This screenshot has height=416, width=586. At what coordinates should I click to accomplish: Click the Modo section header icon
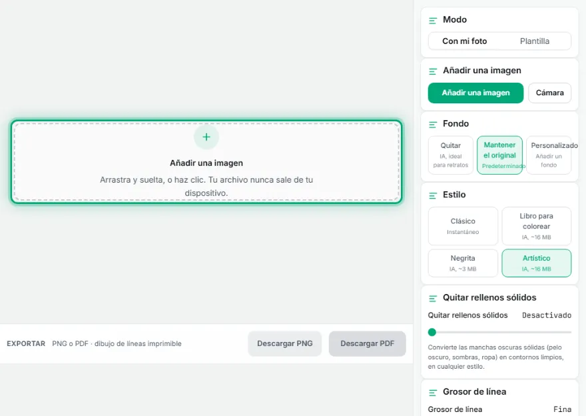433,20
